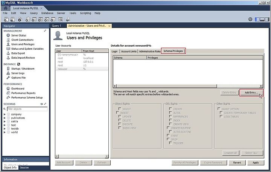Screen dimensions: 271x172
Task: Click the create new table toolbar icon
Action: (x=34, y=19)
